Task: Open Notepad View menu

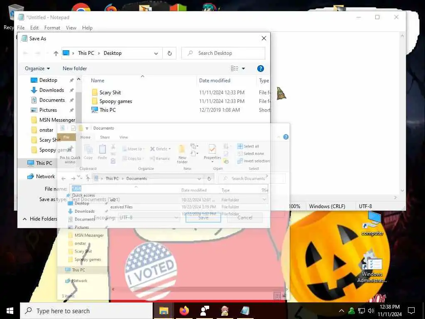Action: pos(71,28)
